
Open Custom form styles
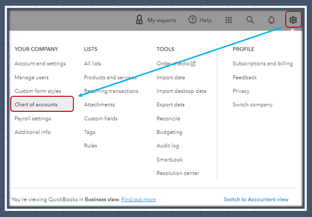point(38,91)
